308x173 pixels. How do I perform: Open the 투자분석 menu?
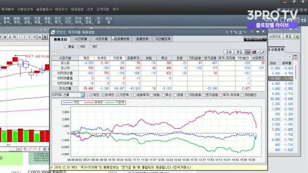8,9
